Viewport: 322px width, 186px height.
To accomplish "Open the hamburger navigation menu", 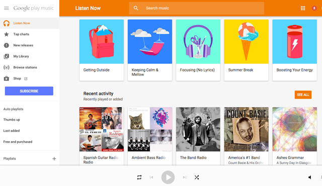I will 7,8.
